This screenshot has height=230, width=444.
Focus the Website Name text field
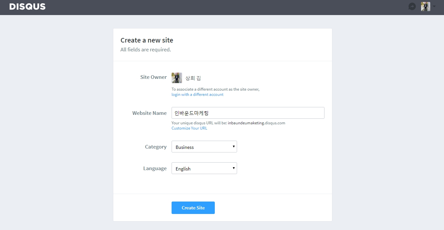pos(248,113)
